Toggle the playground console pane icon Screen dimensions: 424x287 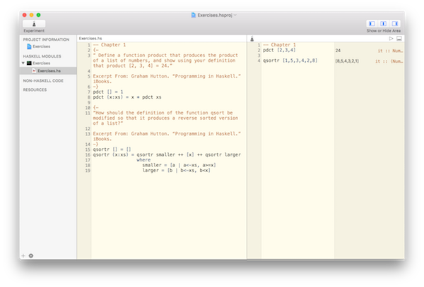tap(399, 39)
